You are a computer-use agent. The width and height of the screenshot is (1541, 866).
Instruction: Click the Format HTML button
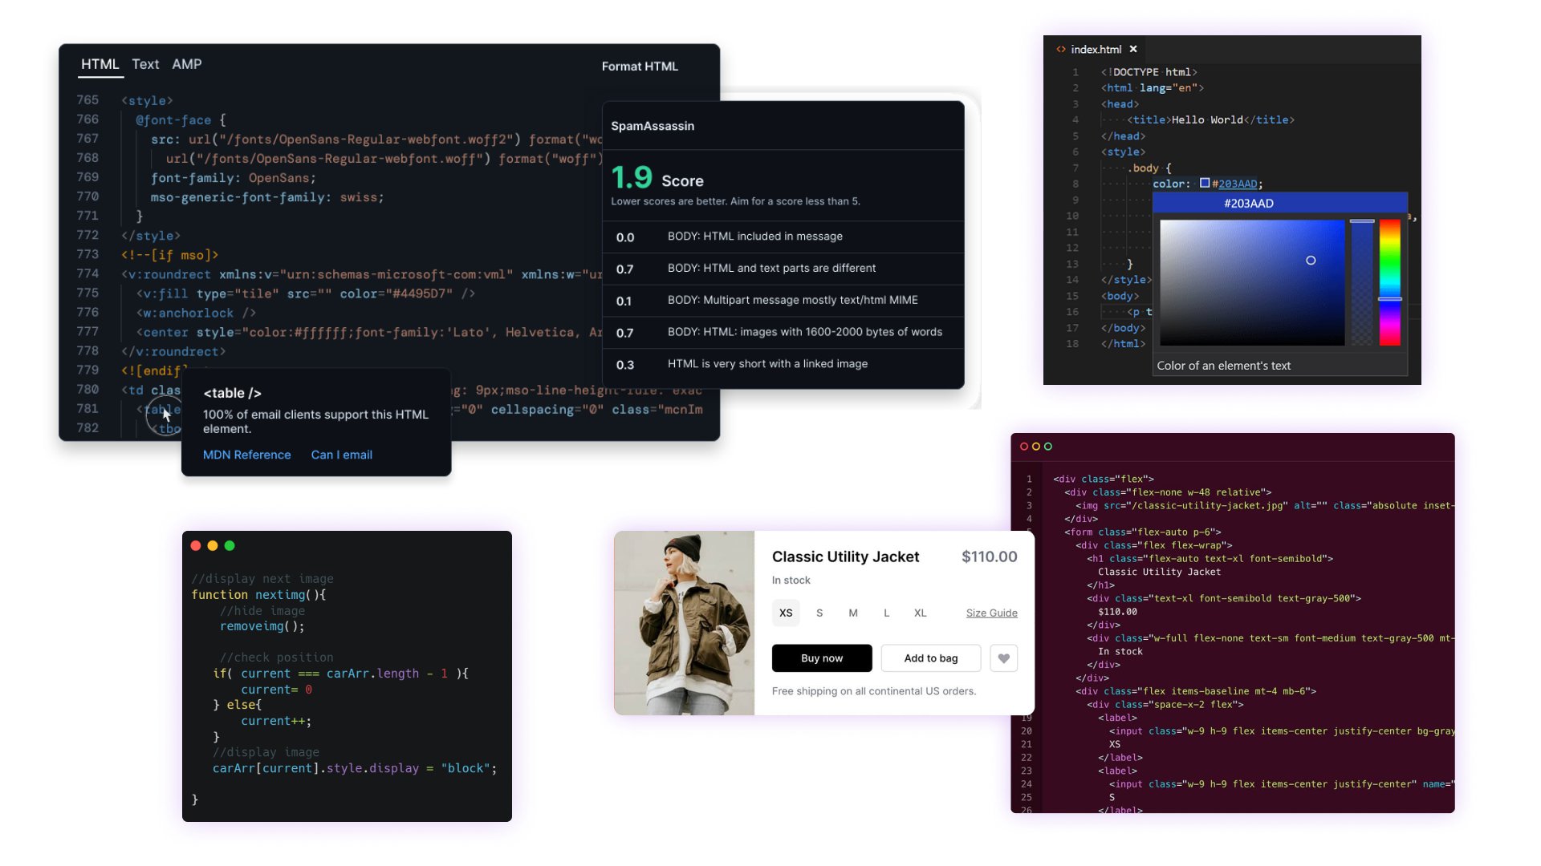click(x=640, y=67)
